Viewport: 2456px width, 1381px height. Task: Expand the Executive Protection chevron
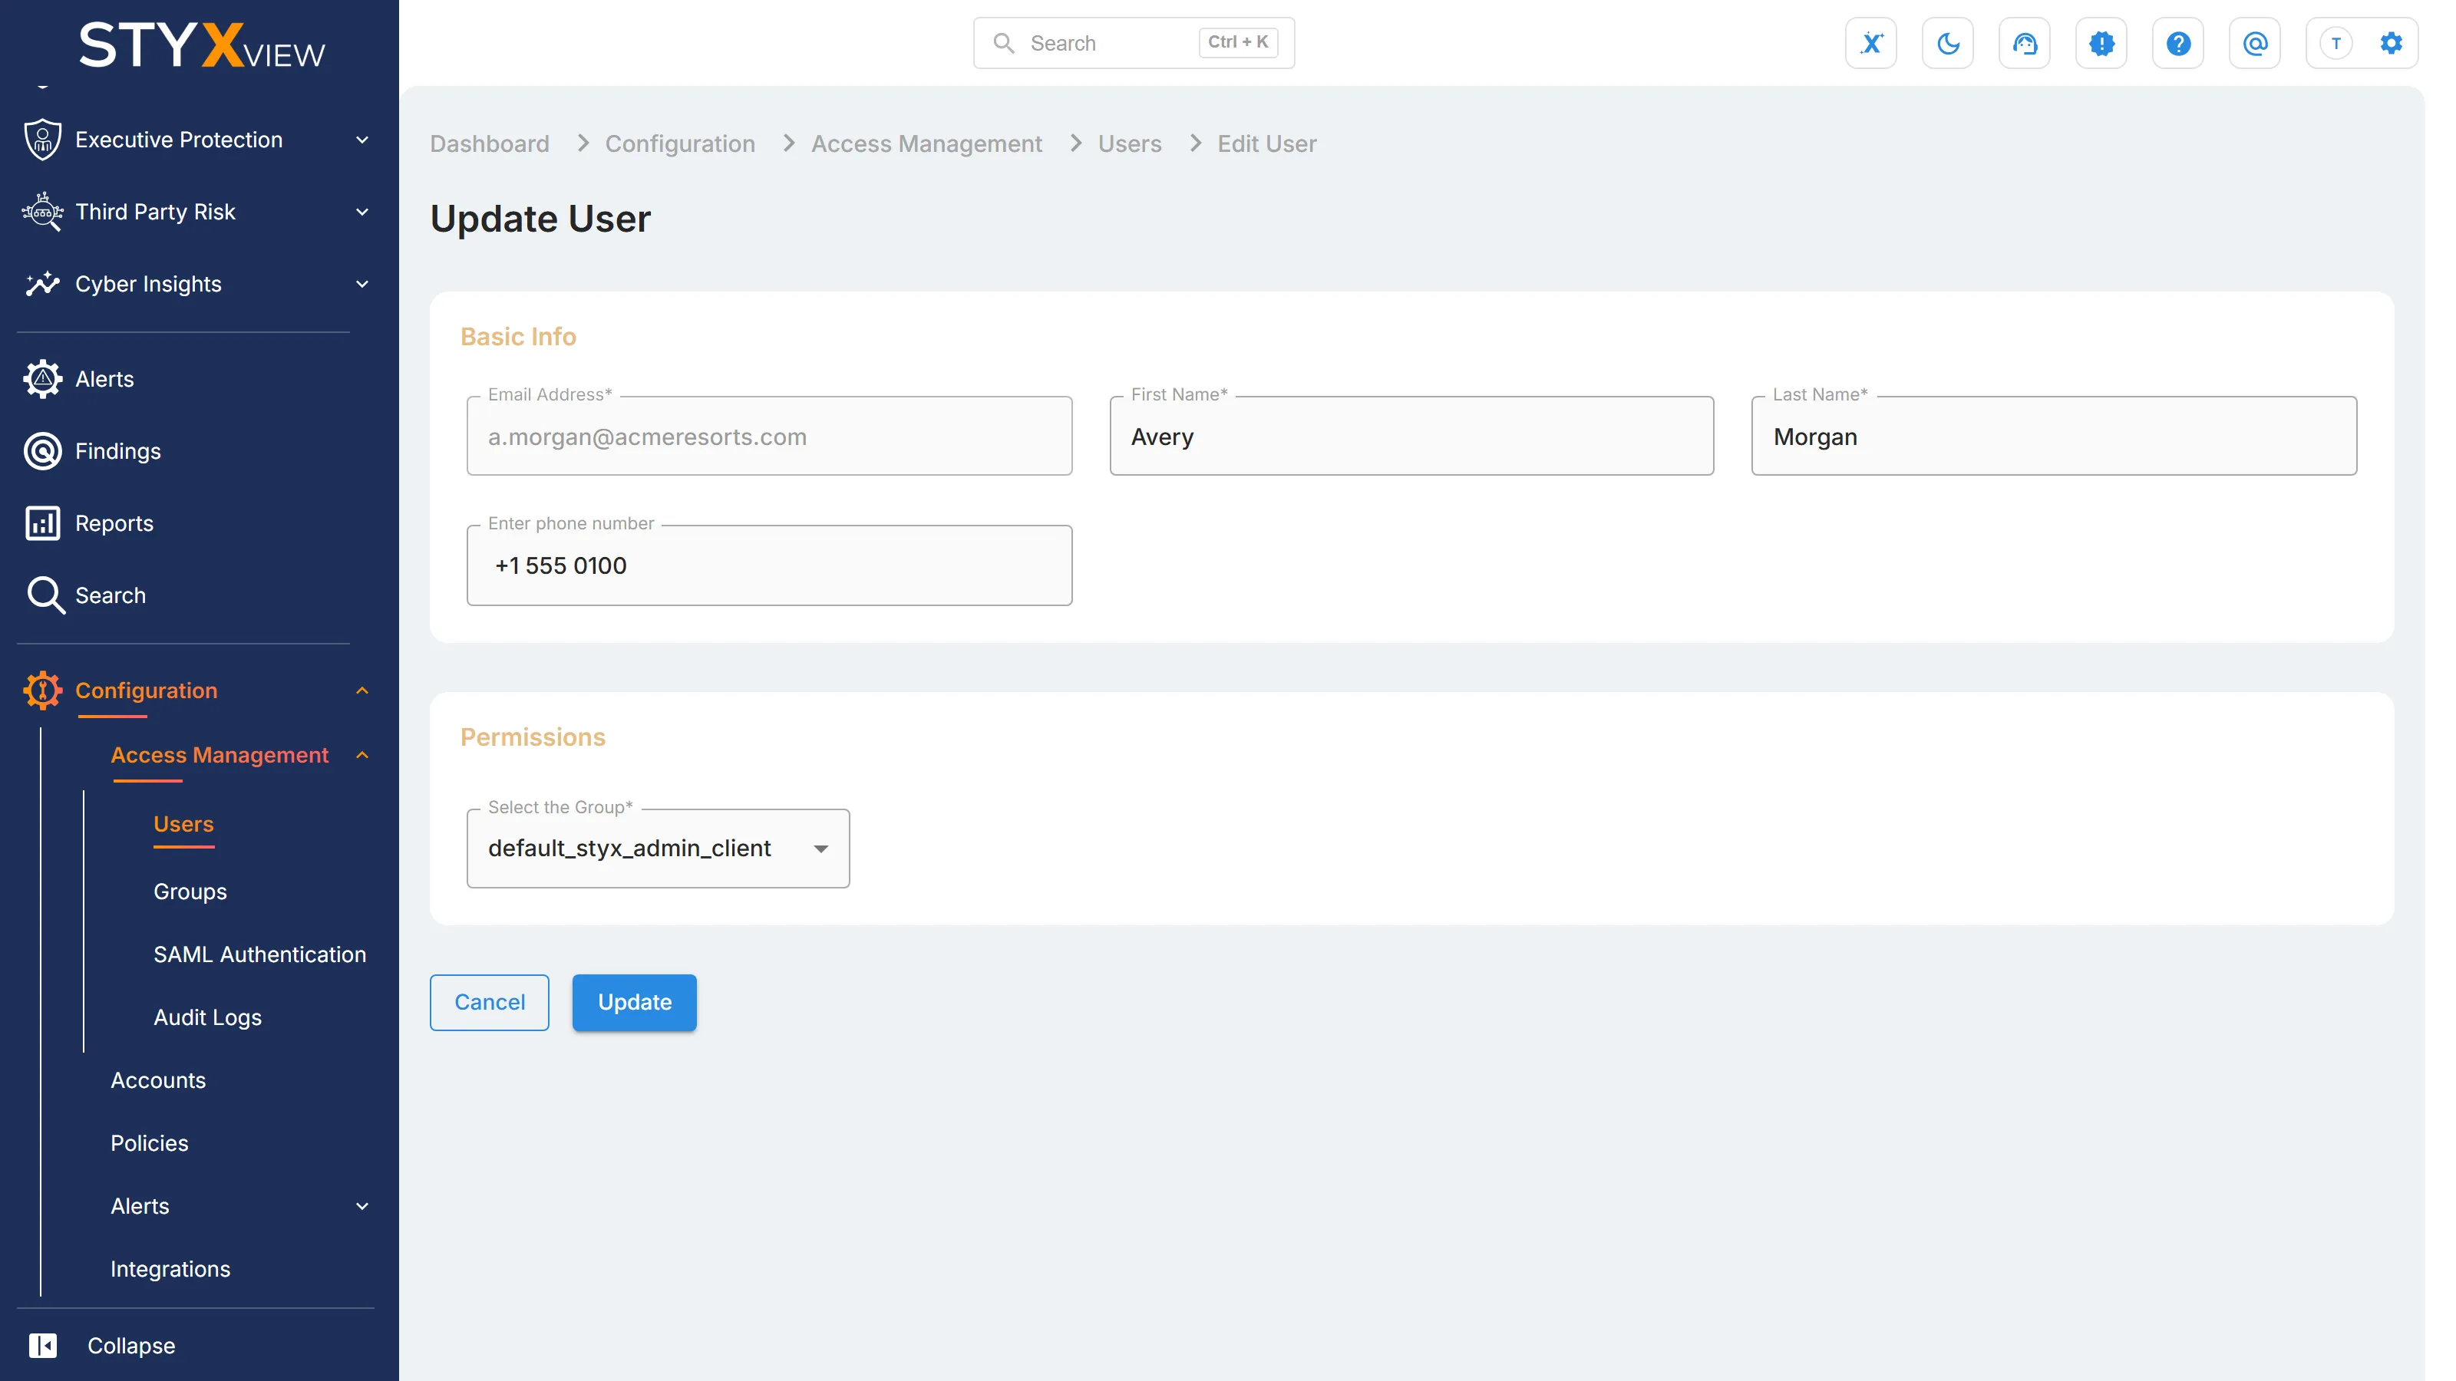click(362, 140)
